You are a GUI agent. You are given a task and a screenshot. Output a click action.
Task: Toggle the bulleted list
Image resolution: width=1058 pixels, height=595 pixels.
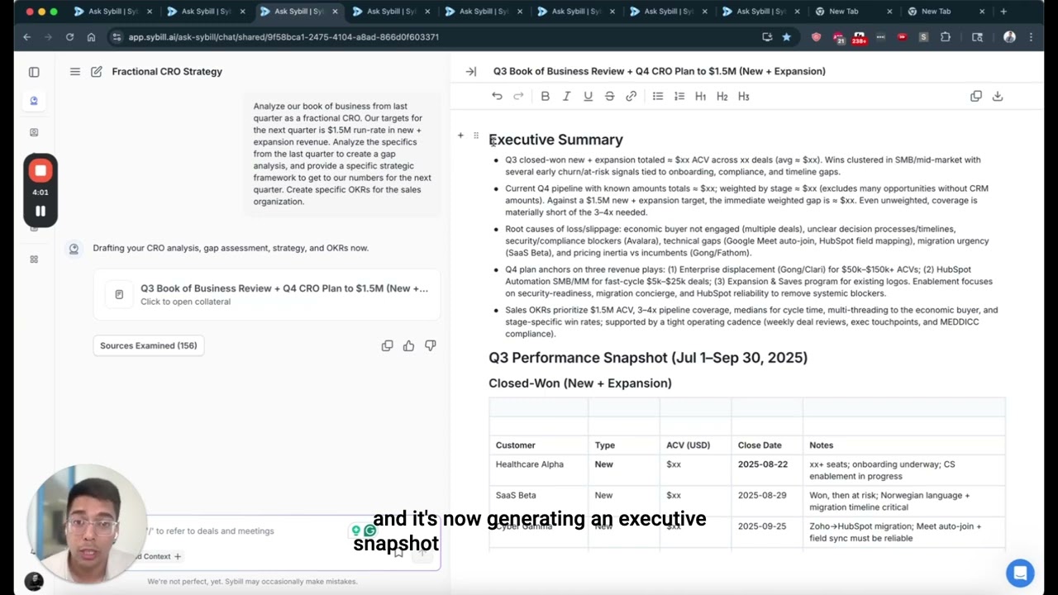(658, 96)
